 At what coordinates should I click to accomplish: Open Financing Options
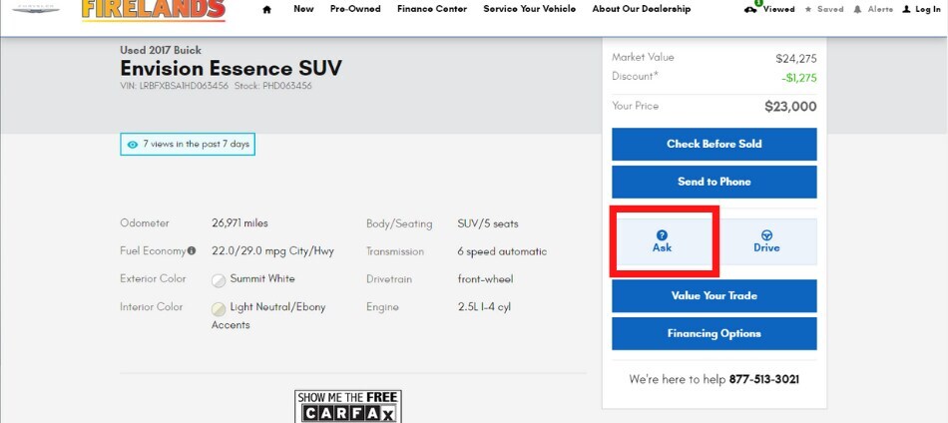[714, 333]
